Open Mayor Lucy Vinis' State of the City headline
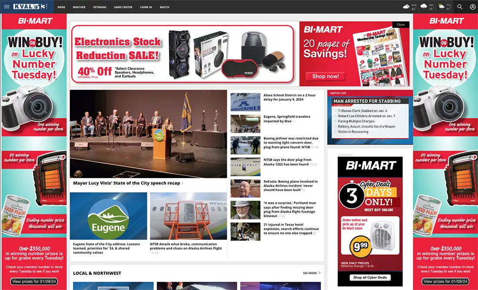The image size is (478, 290). point(126,183)
